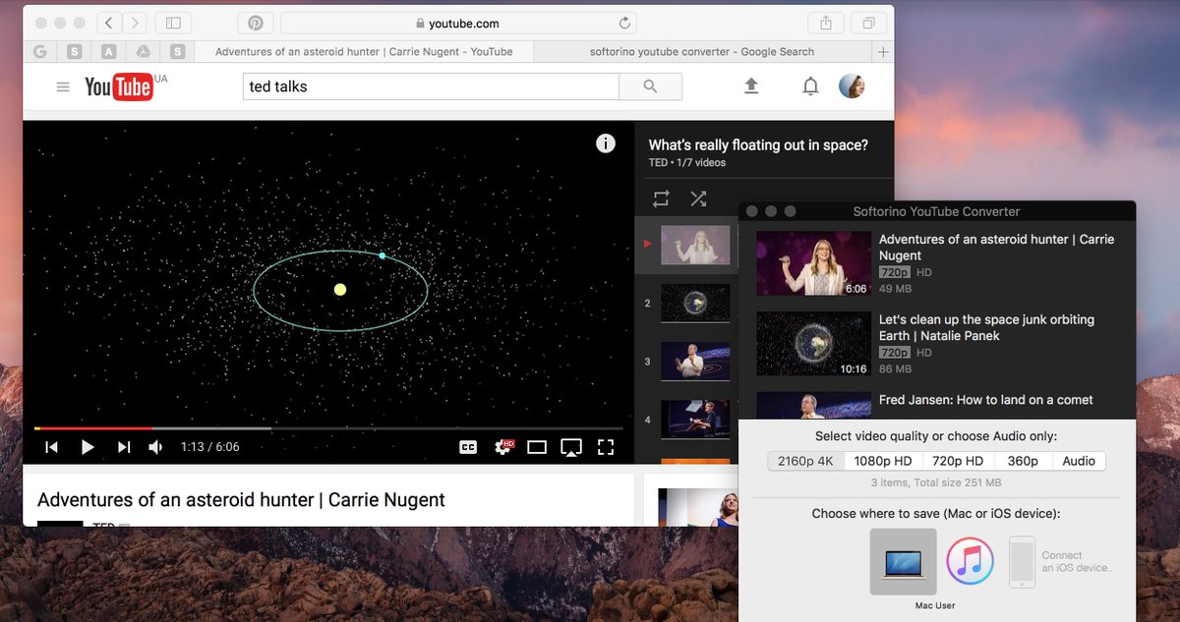Open the pinned tab labeled A
Screen dimensions: 1180x622
click(108, 51)
